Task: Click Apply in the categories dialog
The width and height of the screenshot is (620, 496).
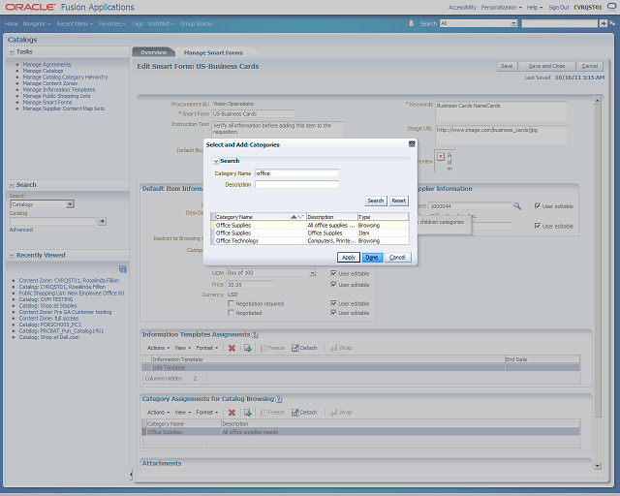Action: pyautogui.click(x=349, y=258)
